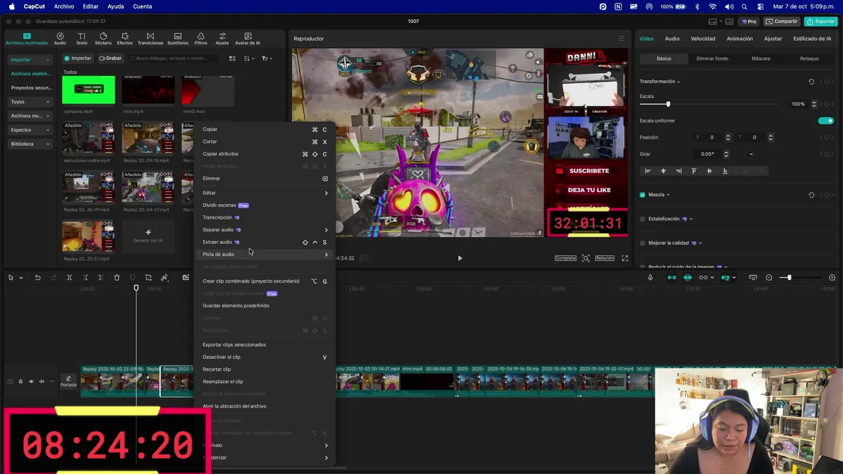Screen dimensions: 843x474
Task: Click the Portada cover edit button
Action: coord(68,382)
